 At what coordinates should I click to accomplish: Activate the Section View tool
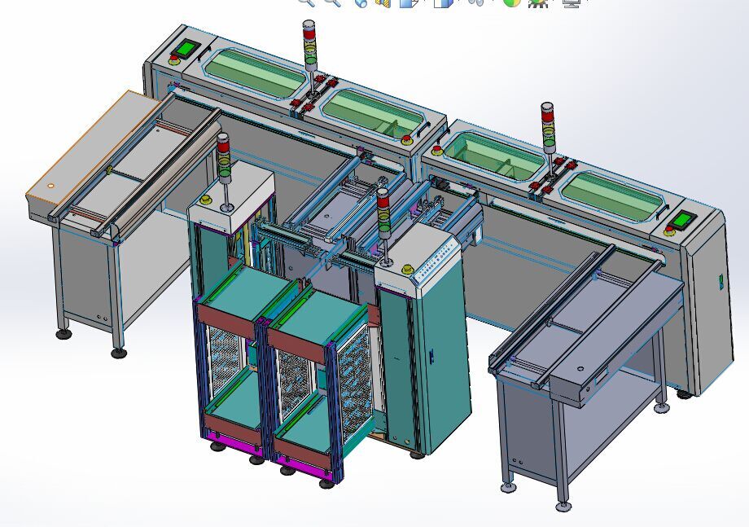pyautogui.click(x=383, y=3)
